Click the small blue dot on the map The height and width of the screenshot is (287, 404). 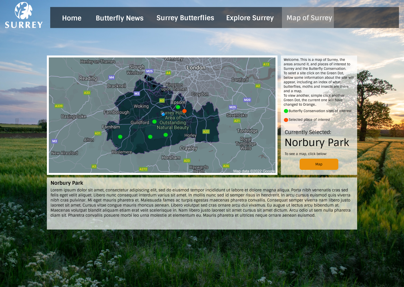[163, 114]
